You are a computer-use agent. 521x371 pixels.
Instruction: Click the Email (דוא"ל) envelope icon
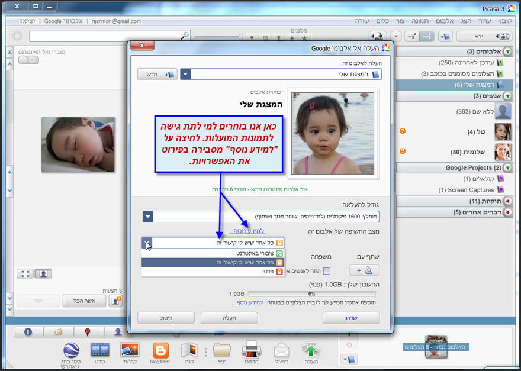tap(281, 350)
